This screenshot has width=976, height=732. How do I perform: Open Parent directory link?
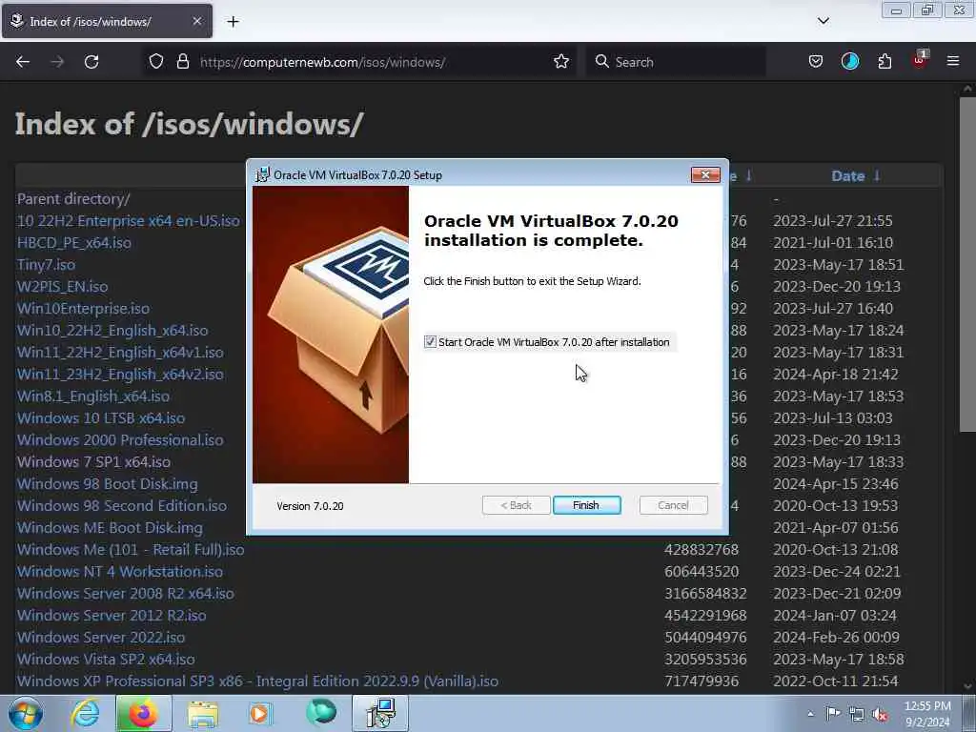coord(73,198)
